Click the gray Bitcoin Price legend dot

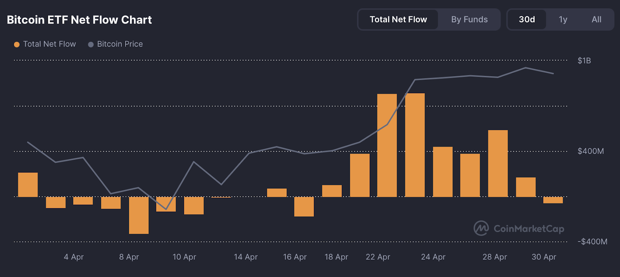click(x=91, y=44)
